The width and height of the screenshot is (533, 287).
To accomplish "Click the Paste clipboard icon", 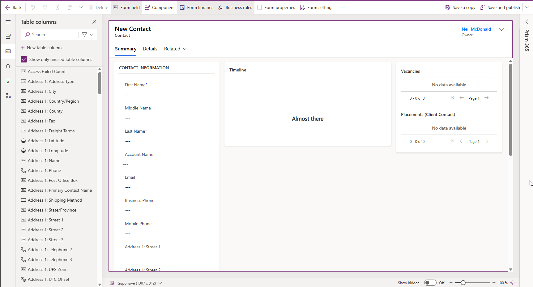I will pos(70,7).
